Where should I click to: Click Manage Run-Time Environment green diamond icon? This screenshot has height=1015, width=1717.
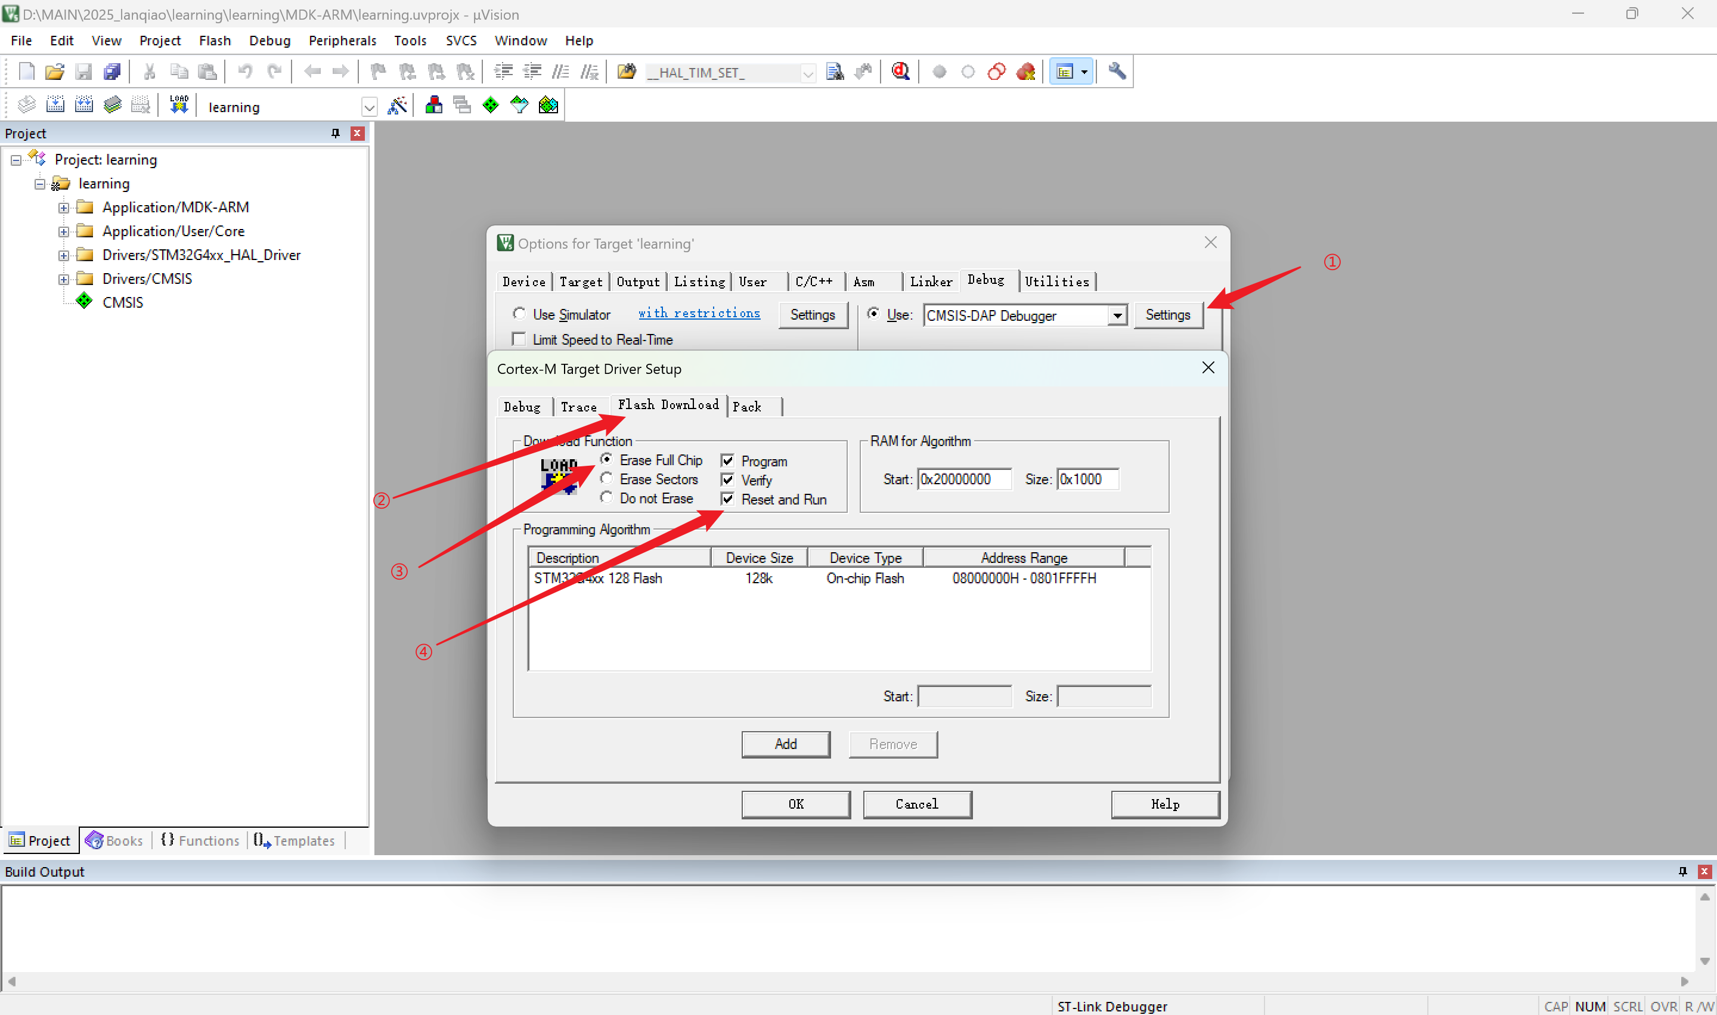490,106
